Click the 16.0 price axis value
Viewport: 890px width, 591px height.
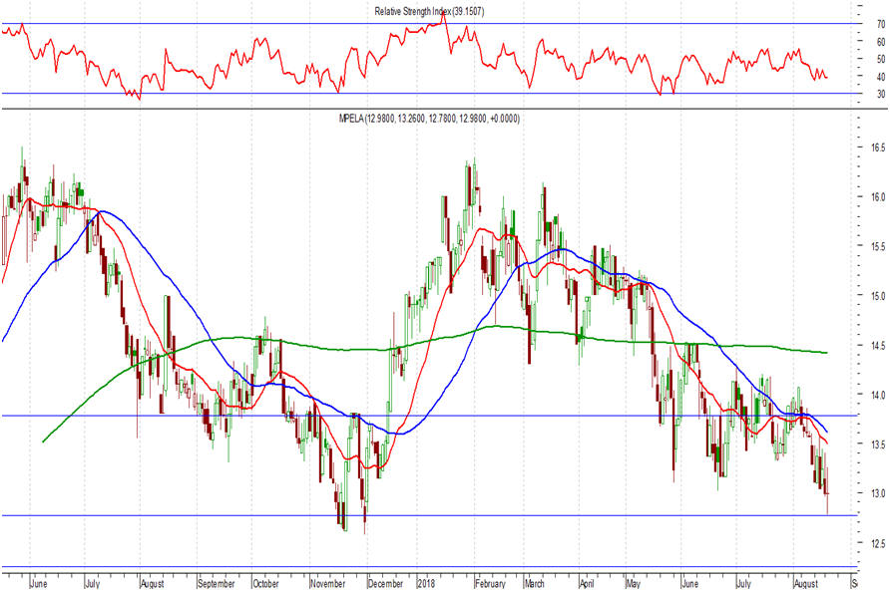pyautogui.click(x=878, y=196)
